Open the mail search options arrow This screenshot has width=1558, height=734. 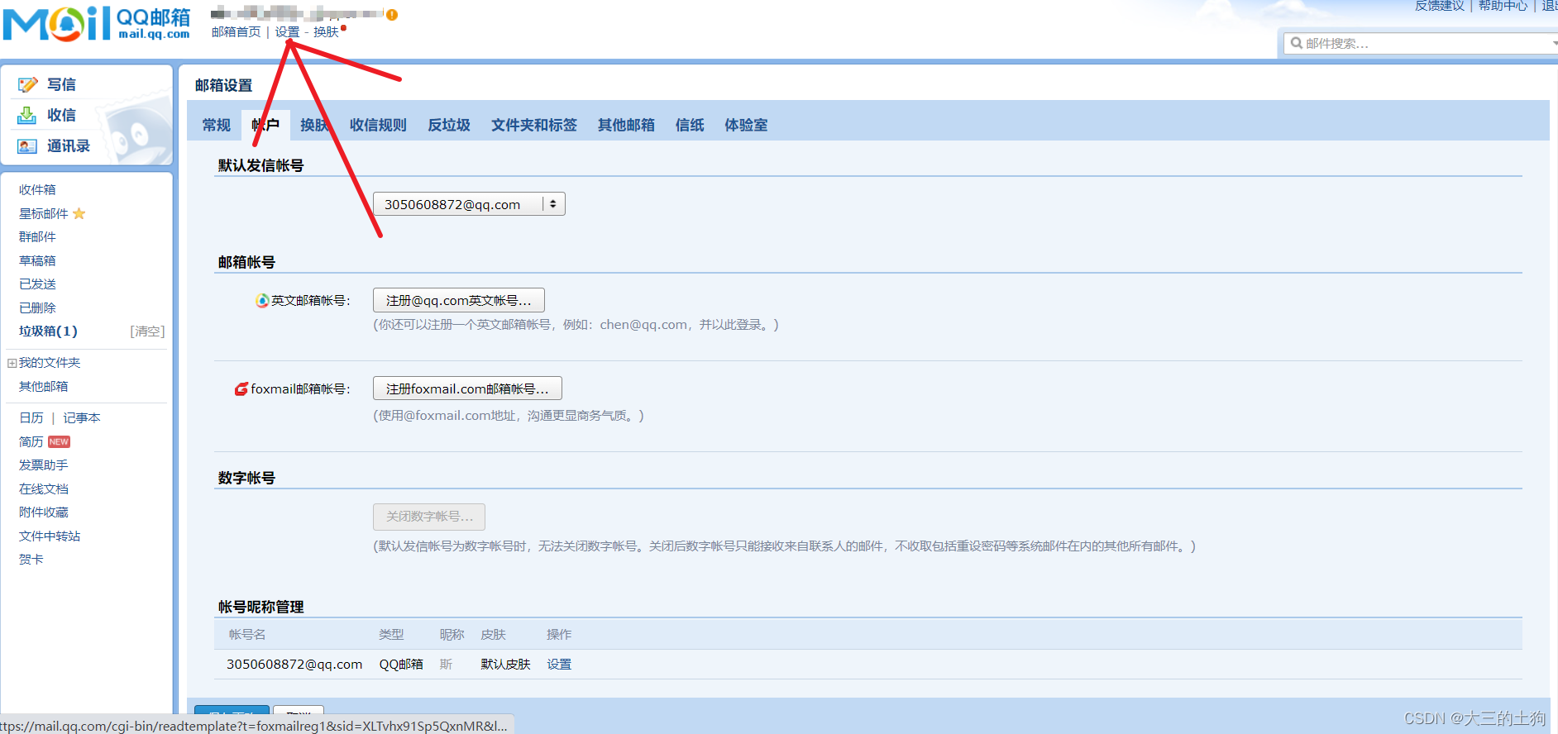click(1554, 43)
